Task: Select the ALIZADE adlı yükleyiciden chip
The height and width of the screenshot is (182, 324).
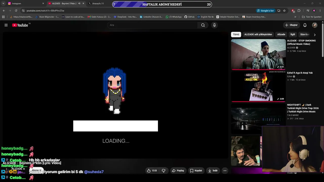Action: (x=258, y=34)
